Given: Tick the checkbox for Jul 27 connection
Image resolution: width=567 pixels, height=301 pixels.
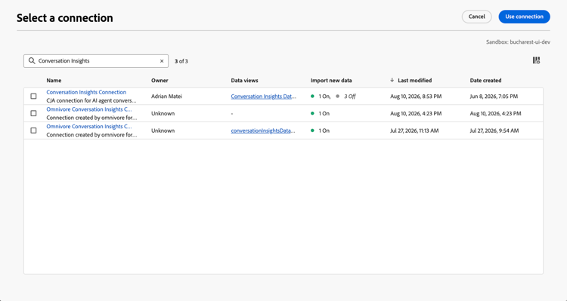Looking at the screenshot, I should click(33, 131).
